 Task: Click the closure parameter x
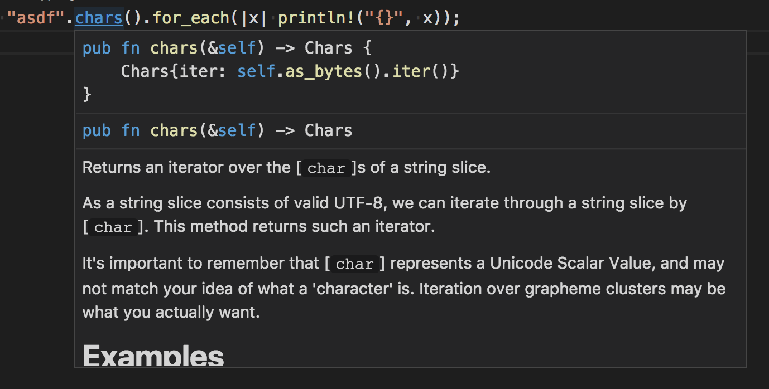pyautogui.click(x=254, y=17)
